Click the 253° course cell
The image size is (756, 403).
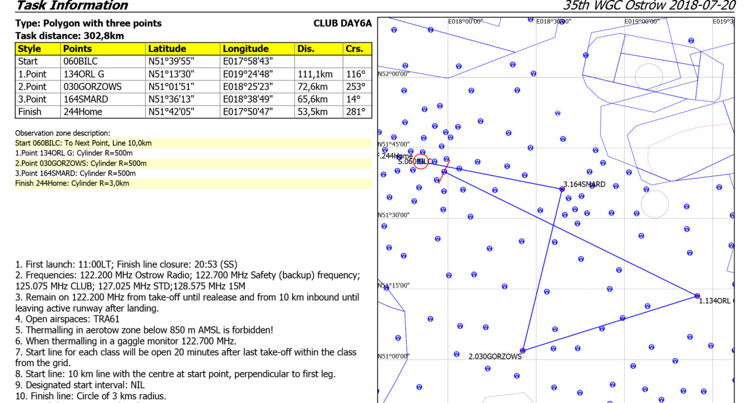point(355,87)
